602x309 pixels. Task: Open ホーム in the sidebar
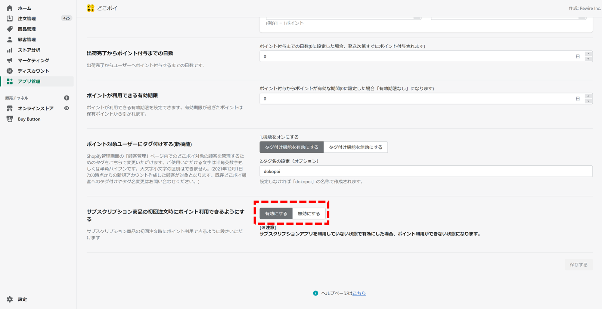(x=24, y=8)
